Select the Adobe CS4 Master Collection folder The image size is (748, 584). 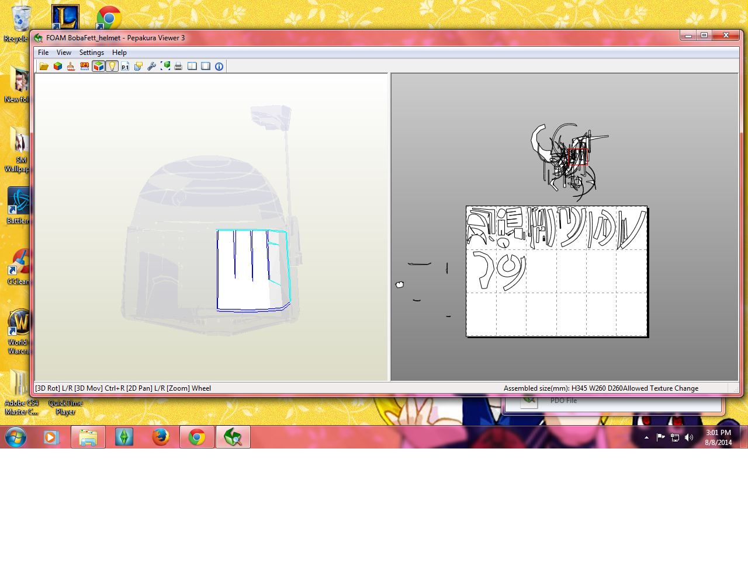21,392
